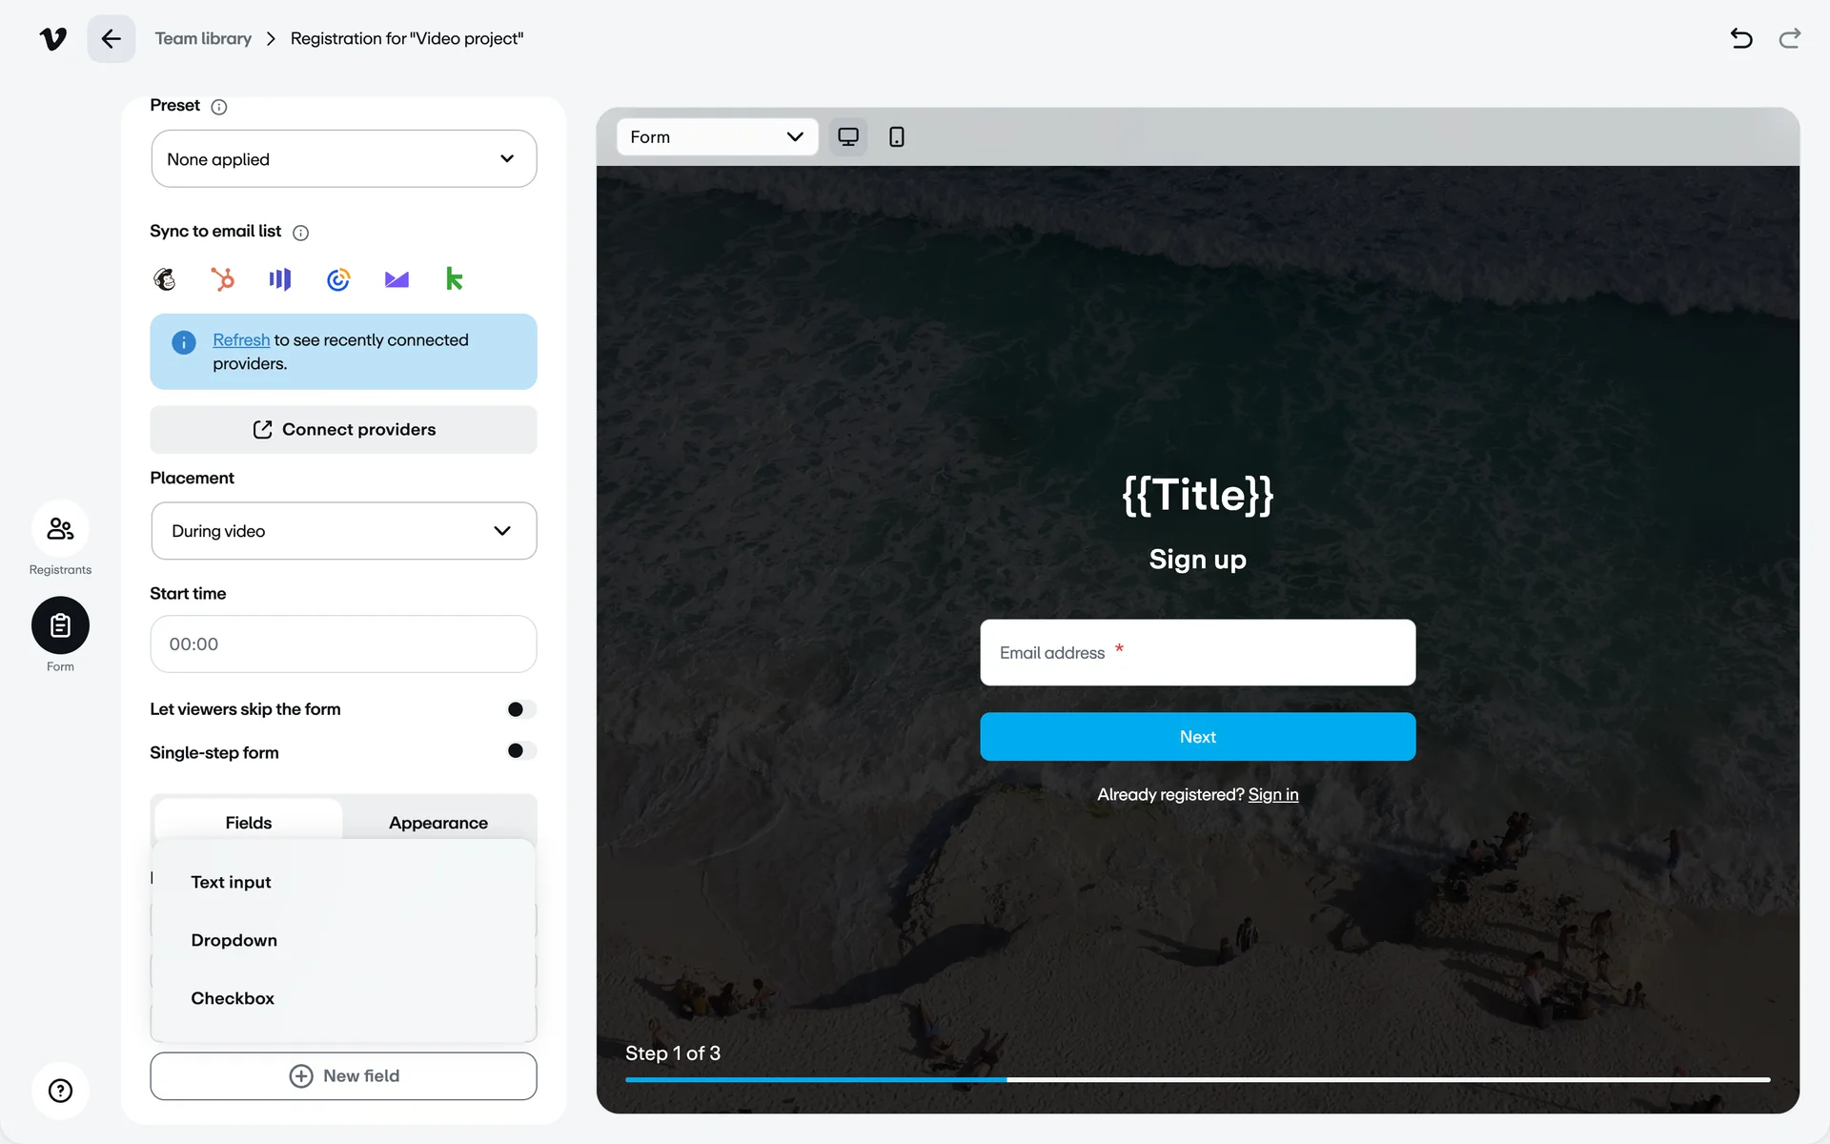Open the Preset dropdown
Viewport: 1830px width, 1144px height.
343,159
